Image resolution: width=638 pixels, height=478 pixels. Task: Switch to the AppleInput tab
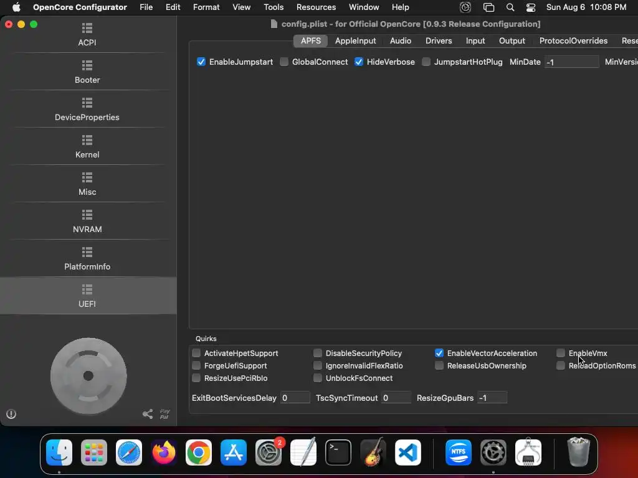point(355,40)
